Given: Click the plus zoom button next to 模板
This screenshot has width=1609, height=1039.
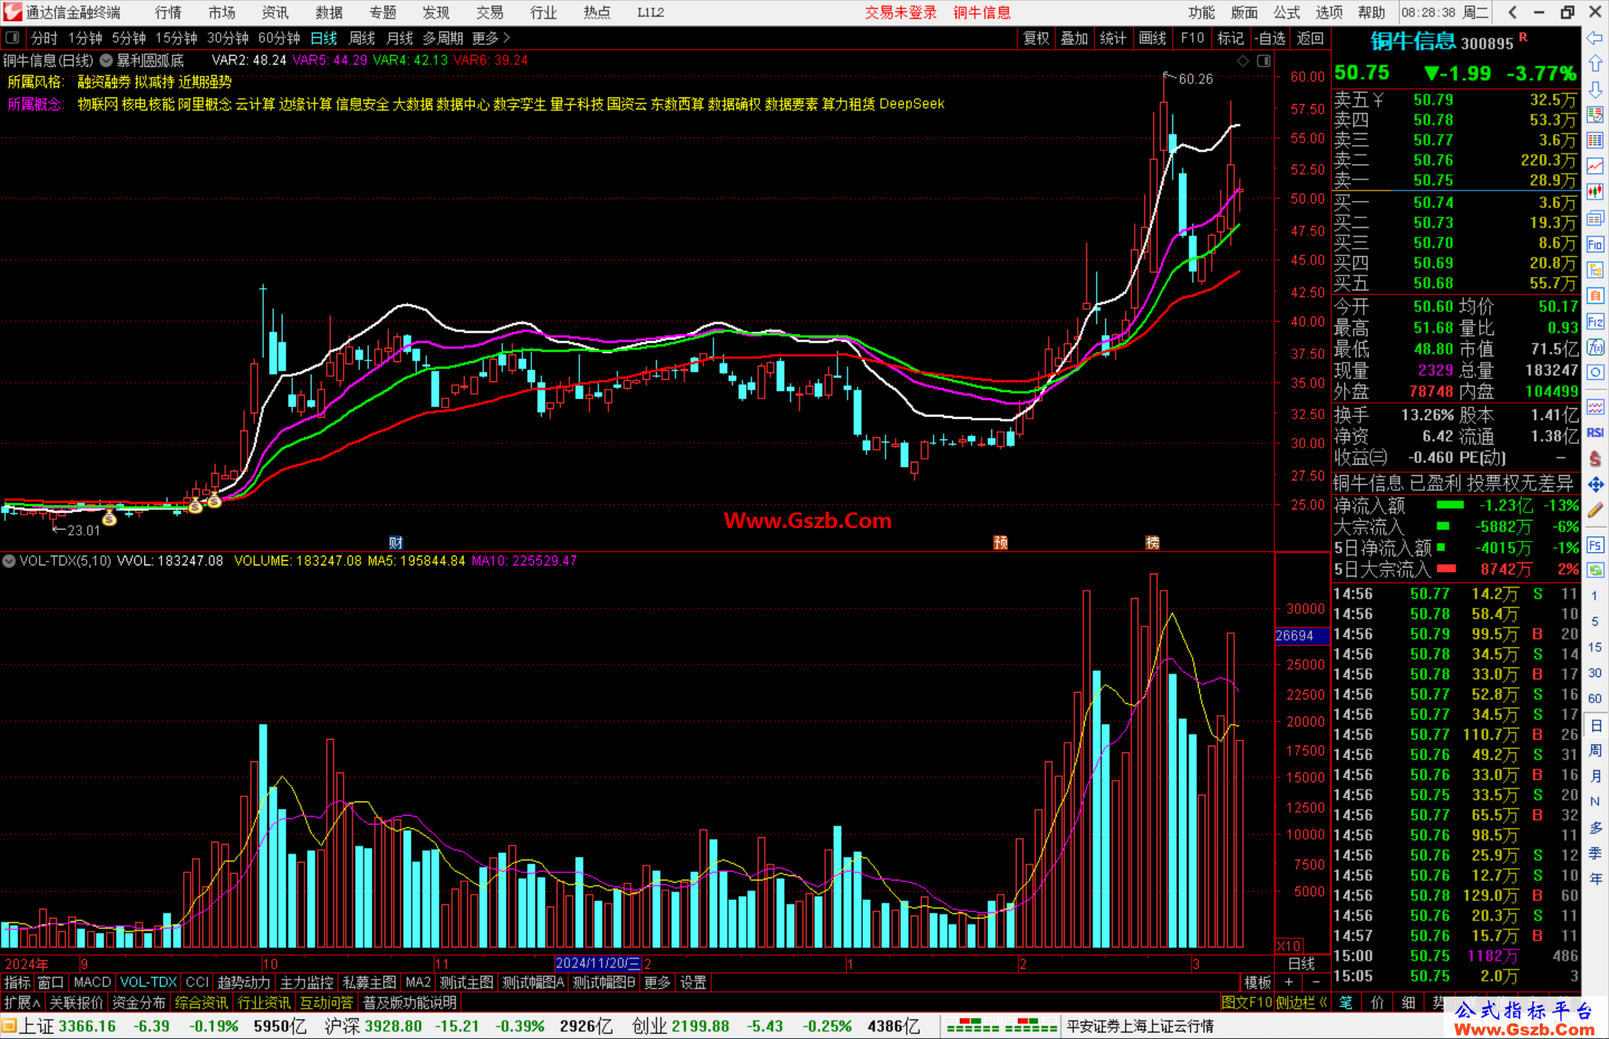Looking at the screenshot, I should (x=1289, y=982).
